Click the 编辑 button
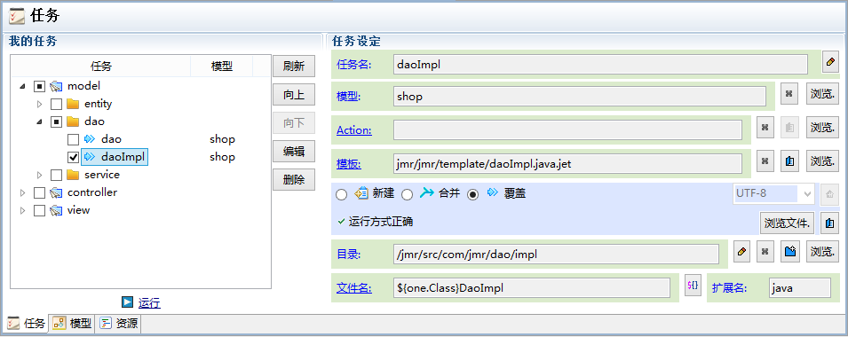 294,152
